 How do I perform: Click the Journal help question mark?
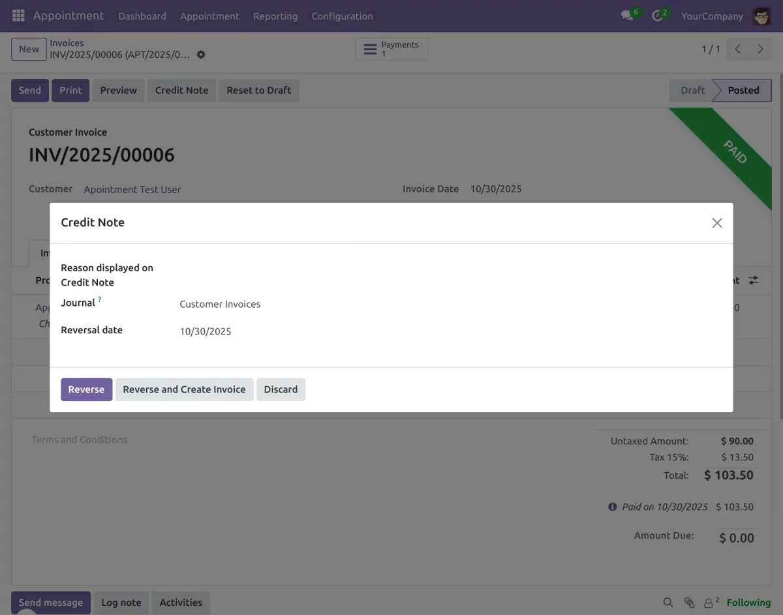pos(100,299)
